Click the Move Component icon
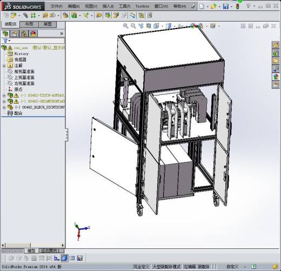 tap(52, 16)
